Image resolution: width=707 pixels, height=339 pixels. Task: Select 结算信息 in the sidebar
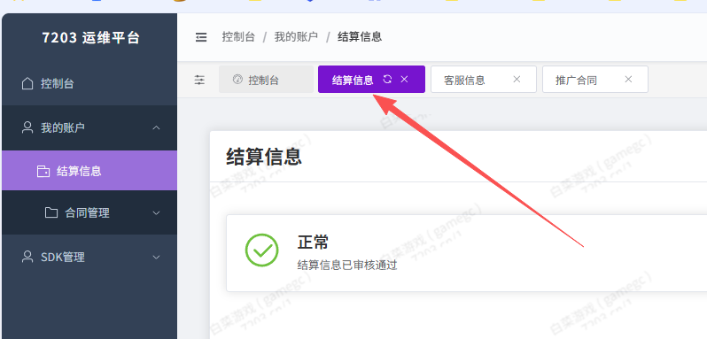pos(89,171)
